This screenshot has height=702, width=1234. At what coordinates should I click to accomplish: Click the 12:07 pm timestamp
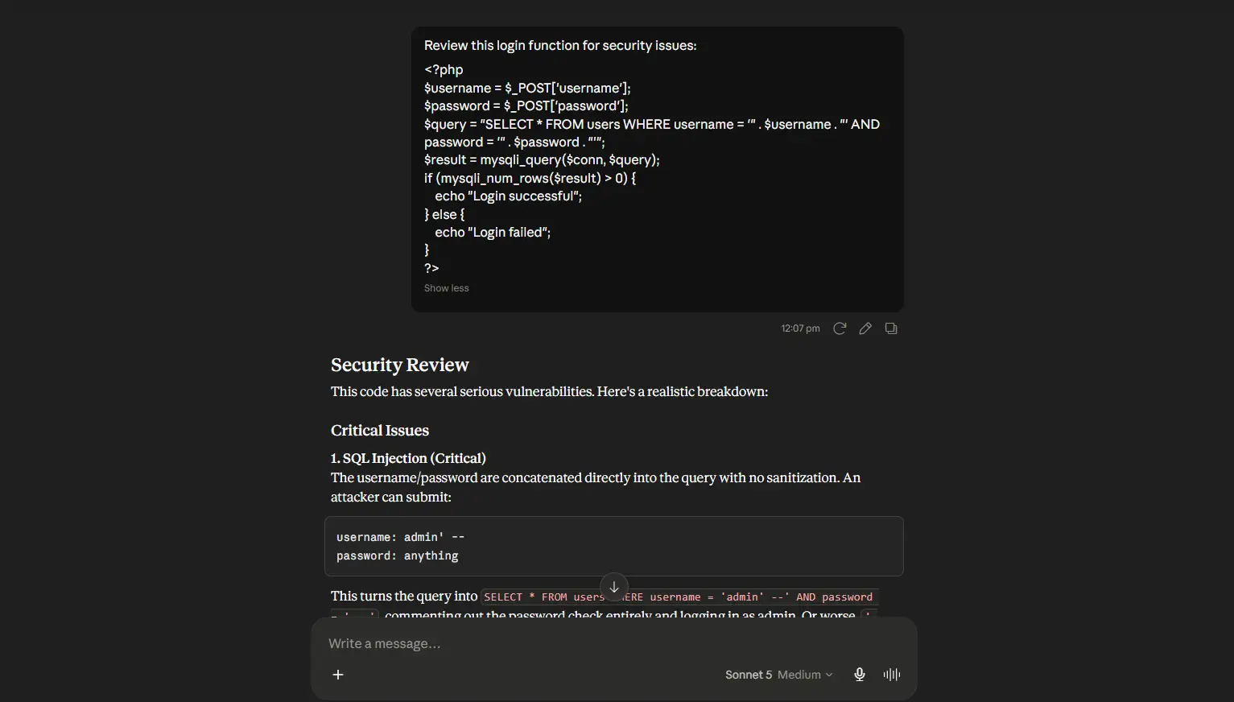(800, 328)
